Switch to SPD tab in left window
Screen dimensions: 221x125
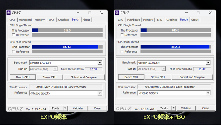pyautogui.click(x=51, y=20)
